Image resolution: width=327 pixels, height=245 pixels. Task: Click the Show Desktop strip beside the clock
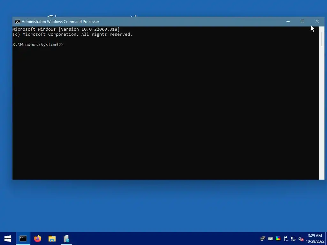tap(326, 239)
